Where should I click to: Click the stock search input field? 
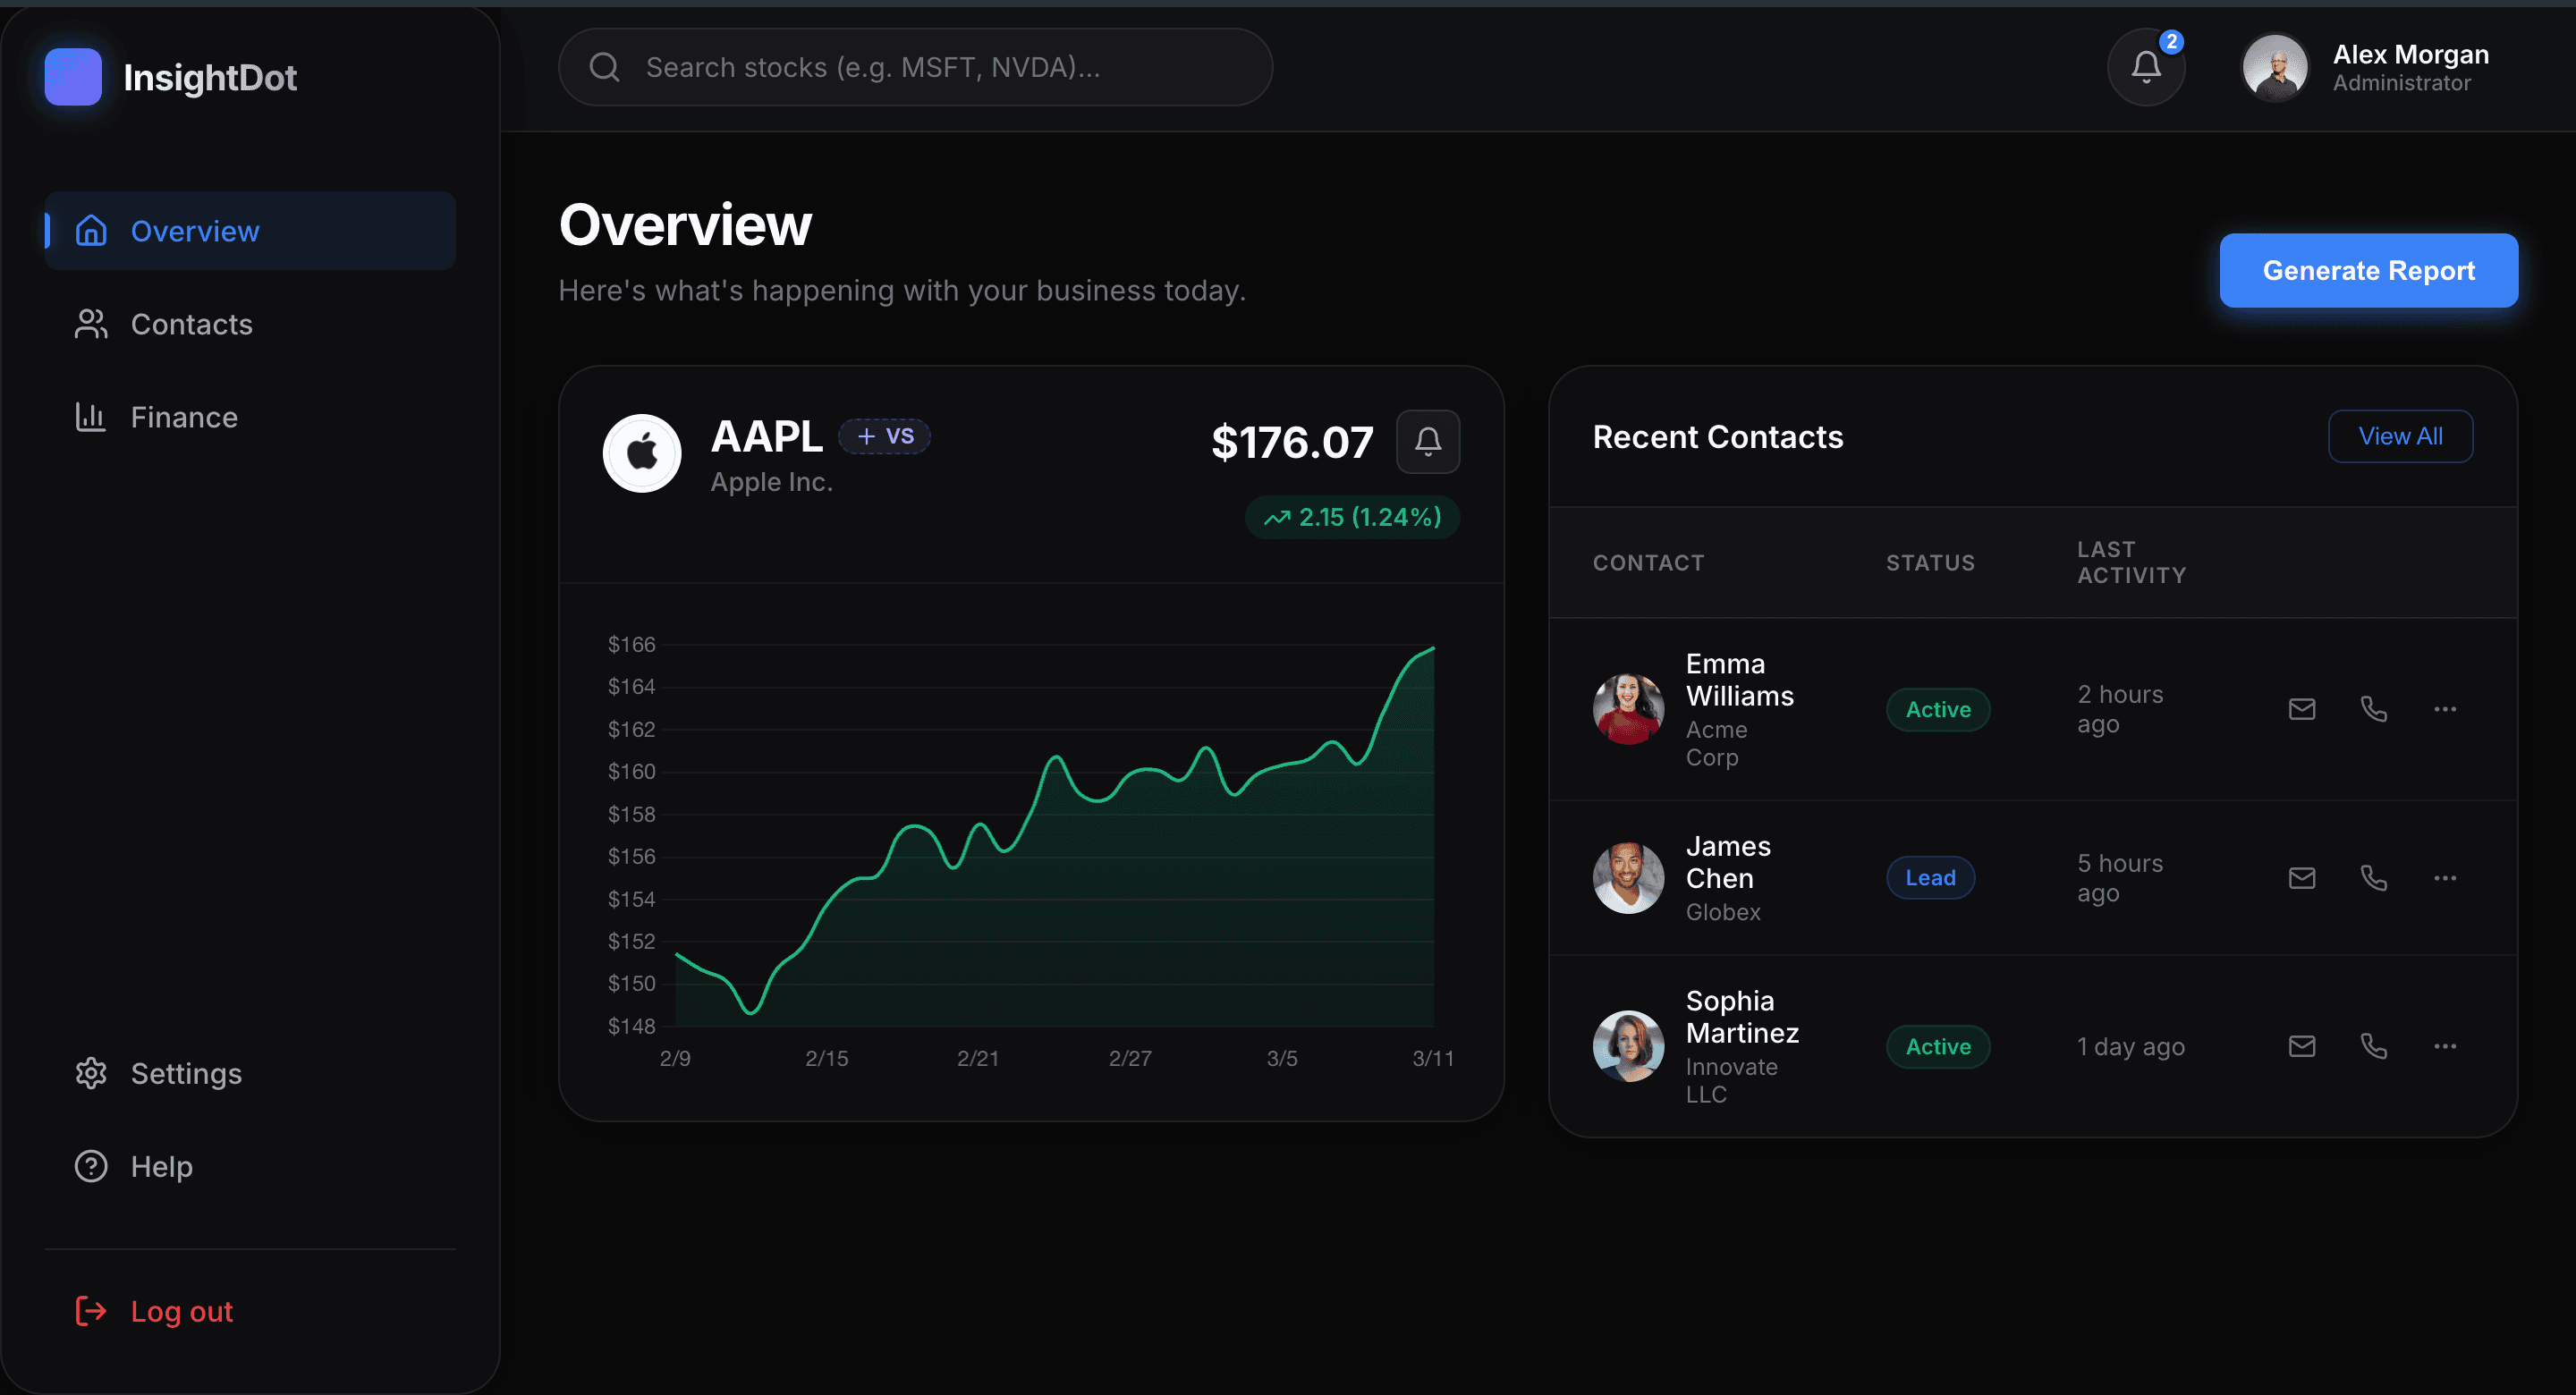click(913, 66)
